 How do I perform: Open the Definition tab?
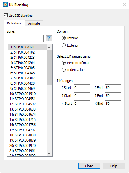14,23
